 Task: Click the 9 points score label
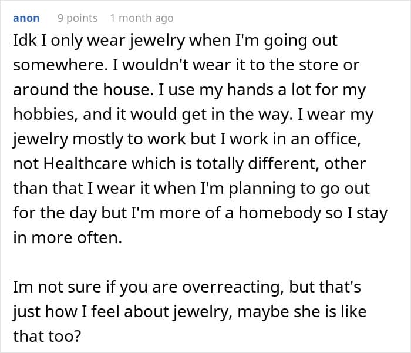[x=78, y=18]
